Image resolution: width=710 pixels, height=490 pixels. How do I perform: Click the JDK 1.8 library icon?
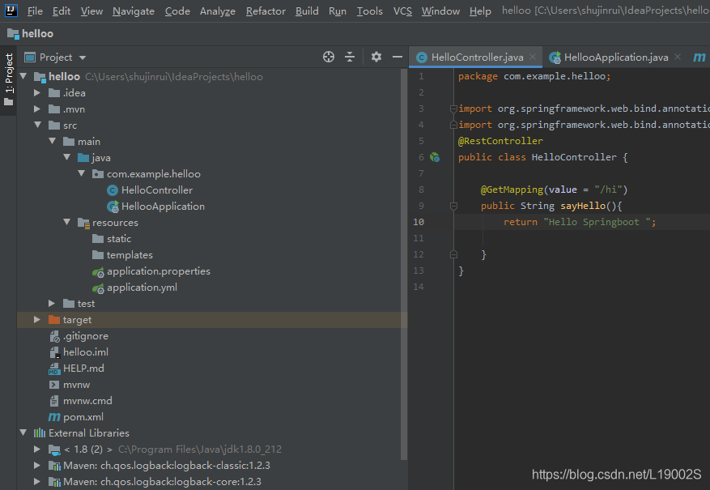pos(54,450)
